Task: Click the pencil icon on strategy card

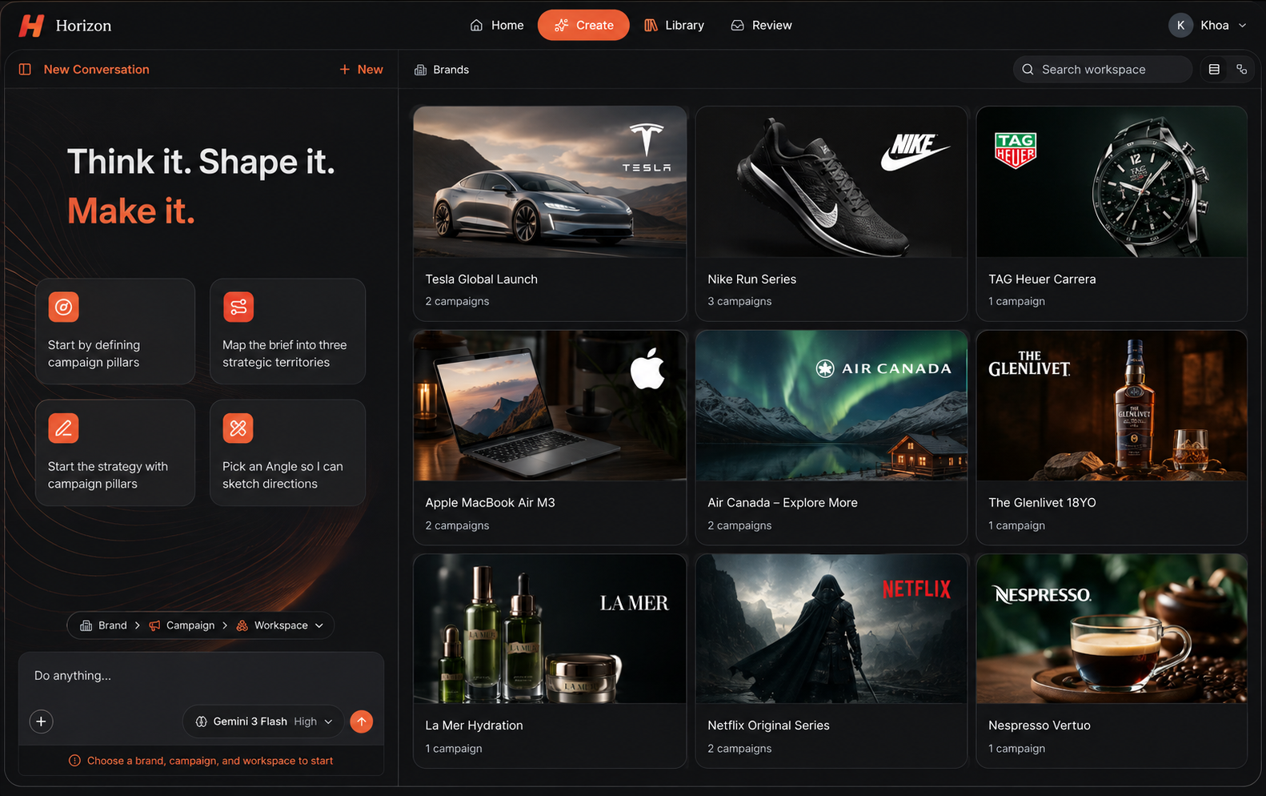Action: click(63, 428)
